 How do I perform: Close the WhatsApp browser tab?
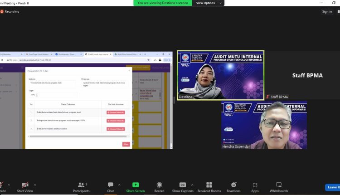click(x=21, y=54)
